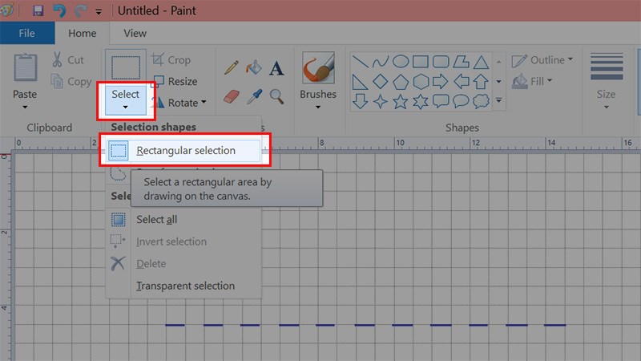
Task: Choose Rectangular selection from the menu
Action: pos(184,151)
